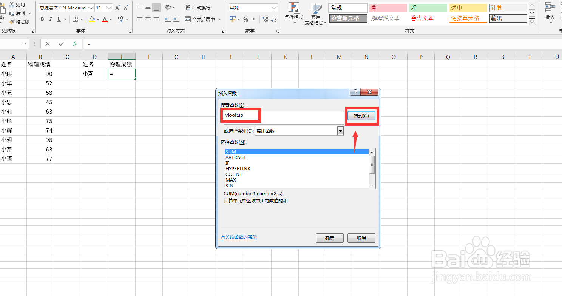Click the phonetic guide (wén) icon
Viewport: 562px width, 296px height.
click(121, 19)
